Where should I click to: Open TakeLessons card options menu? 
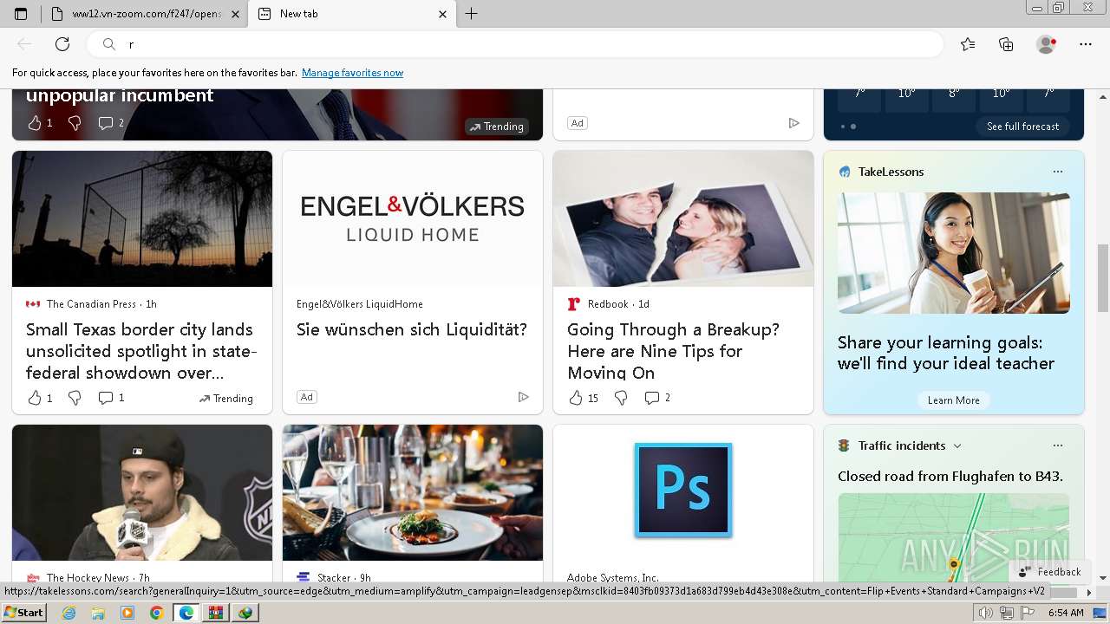pos(1058,172)
